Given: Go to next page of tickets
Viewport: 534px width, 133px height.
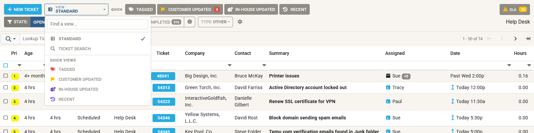Looking at the screenshot, I should [515, 39].
